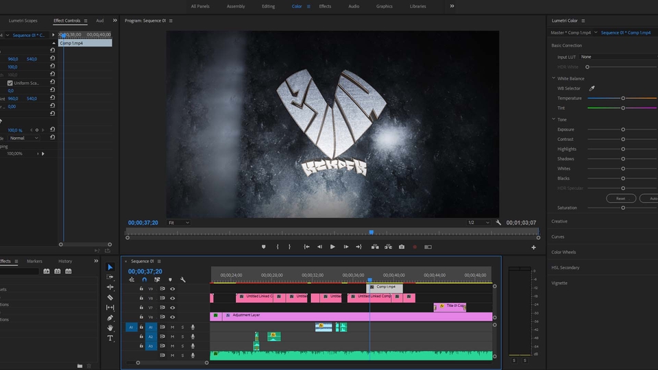Pick white balance with WB Selector eyedropper

592,88
